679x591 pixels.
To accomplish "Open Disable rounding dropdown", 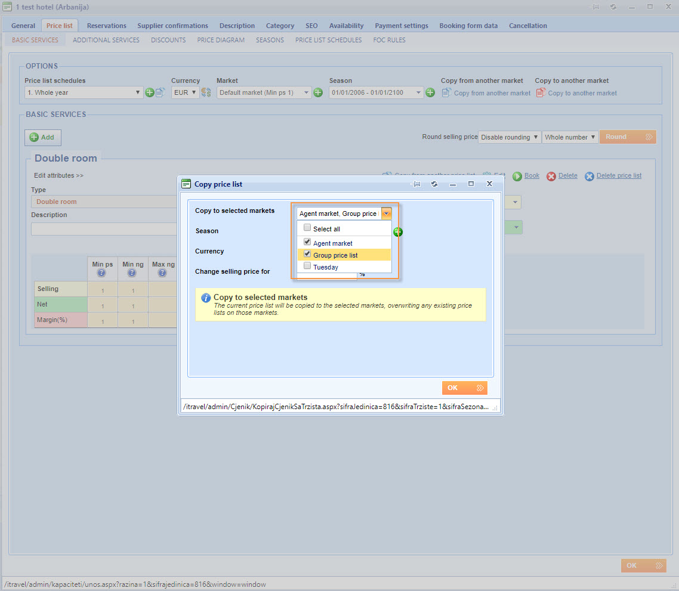I will click(x=510, y=137).
